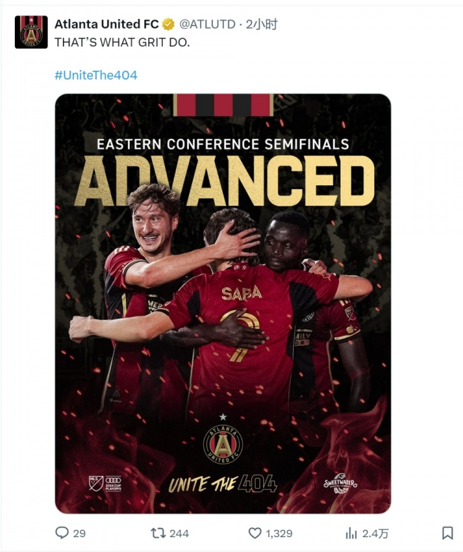Viewport: 463px width, 552px height.
Task: Click the 29 replies count
Action: pos(79,533)
